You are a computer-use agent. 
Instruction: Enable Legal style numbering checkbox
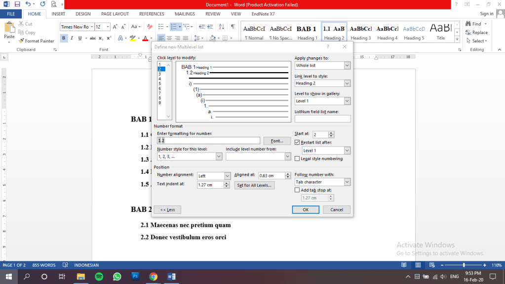coord(297,159)
